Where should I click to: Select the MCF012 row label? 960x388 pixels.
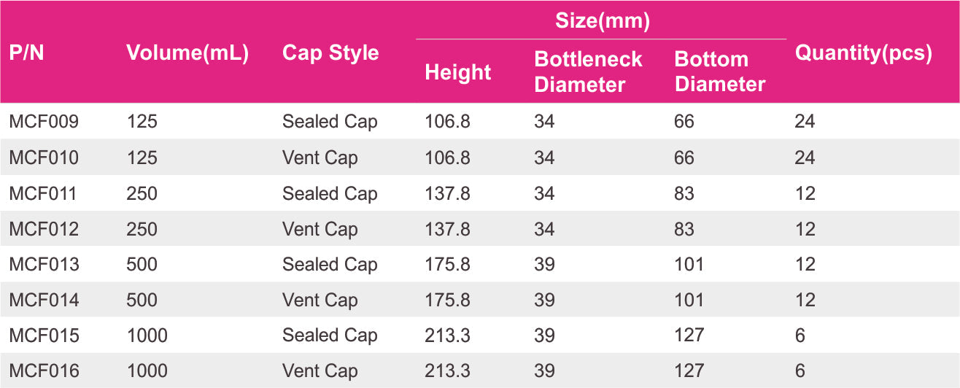click(44, 229)
